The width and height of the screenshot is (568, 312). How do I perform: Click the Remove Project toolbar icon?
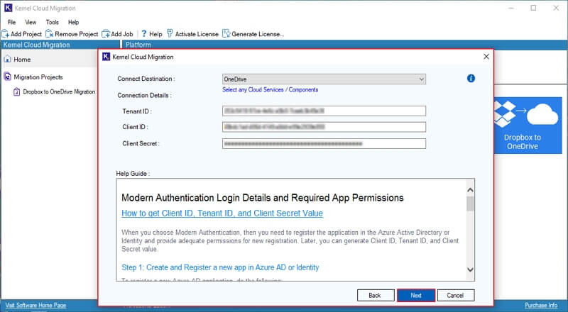[x=50, y=34]
